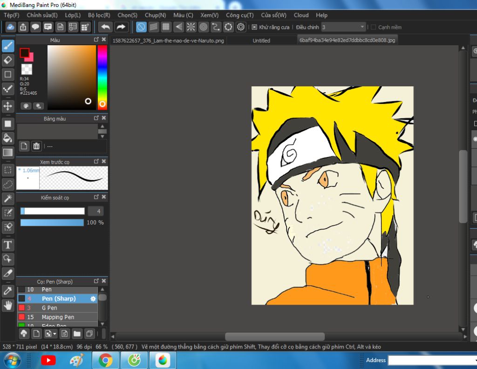
Task: Click the Redo arrow in the toolbar
Action: [x=121, y=27]
